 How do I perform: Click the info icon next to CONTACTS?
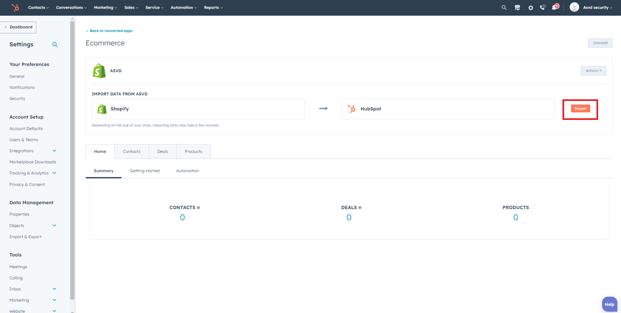pyautogui.click(x=198, y=208)
